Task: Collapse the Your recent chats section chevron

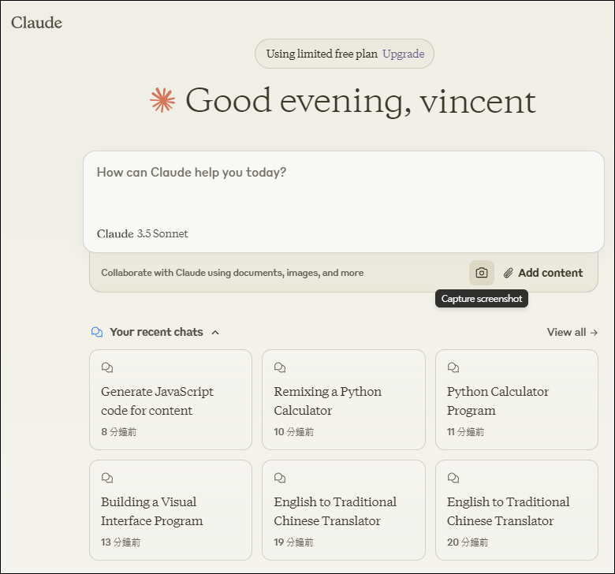Action: tap(215, 332)
